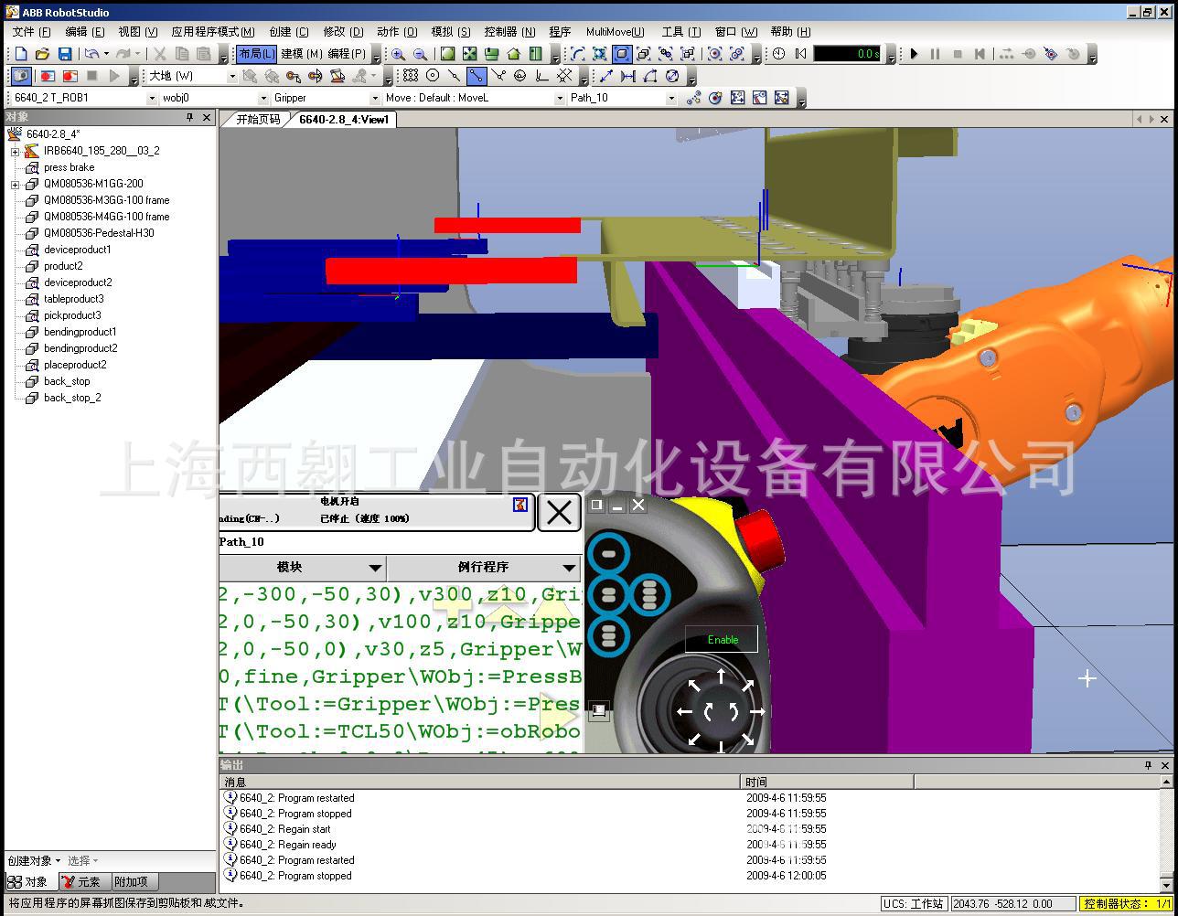Click the screenshot camera toolbar icon
This screenshot has height=916, width=1178.
[x=20, y=76]
